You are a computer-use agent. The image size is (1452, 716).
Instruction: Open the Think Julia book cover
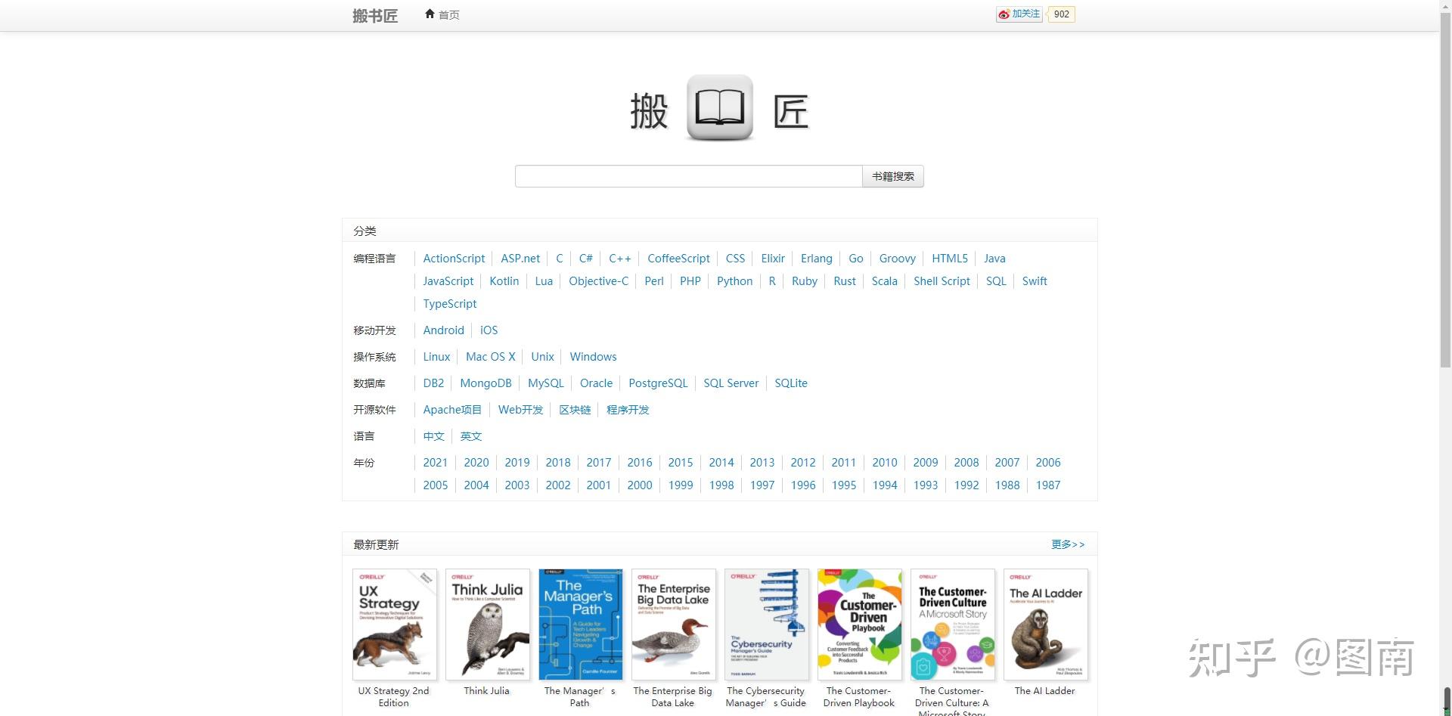point(487,624)
